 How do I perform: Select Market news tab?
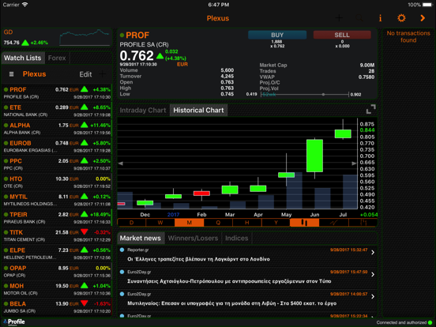[x=141, y=239]
